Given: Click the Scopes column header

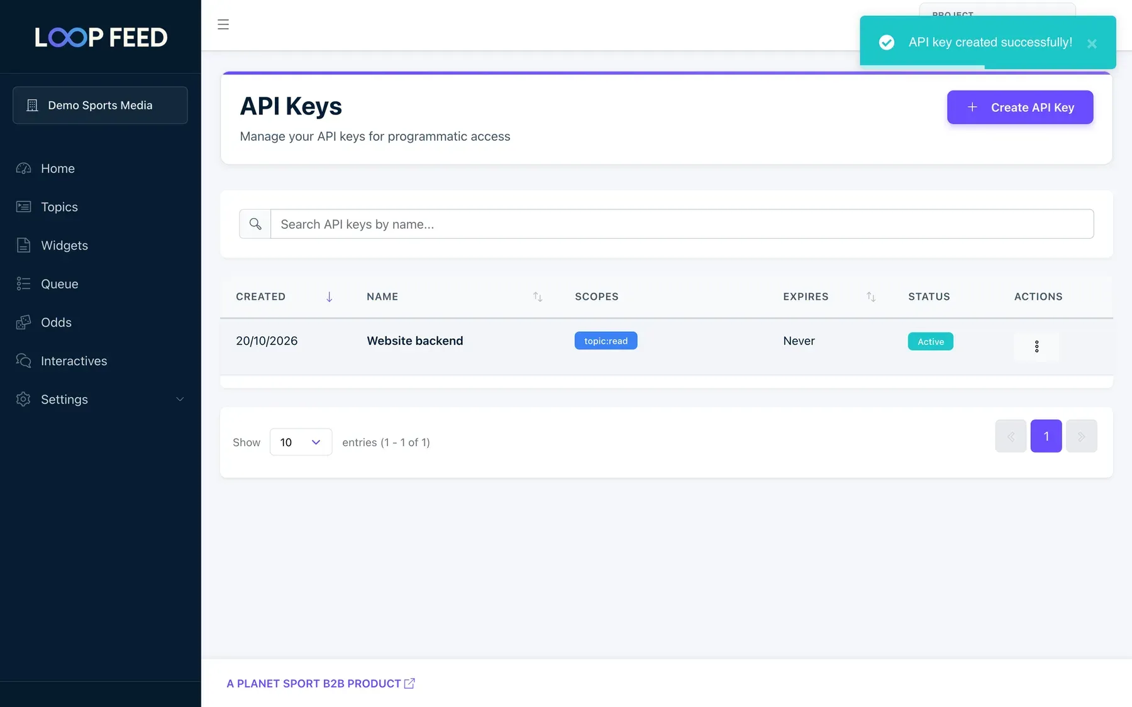Looking at the screenshot, I should click(596, 297).
